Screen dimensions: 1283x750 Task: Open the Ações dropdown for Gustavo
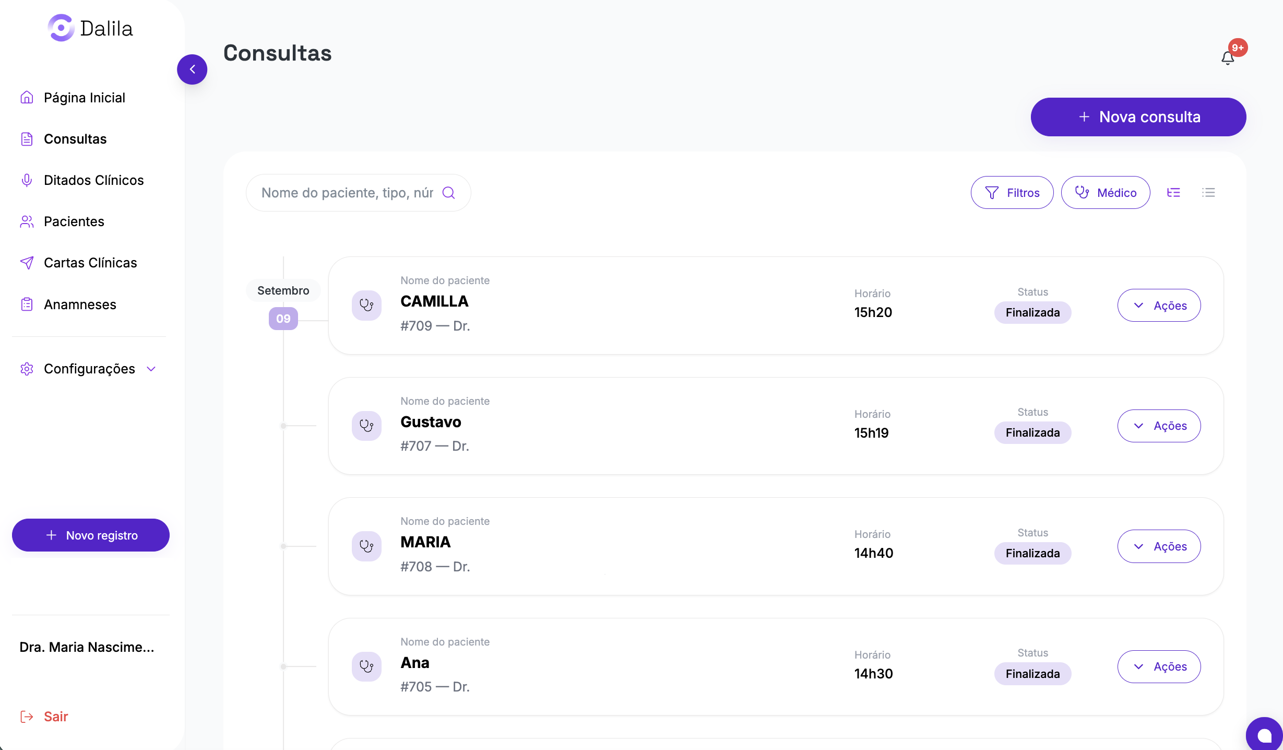[1159, 426]
